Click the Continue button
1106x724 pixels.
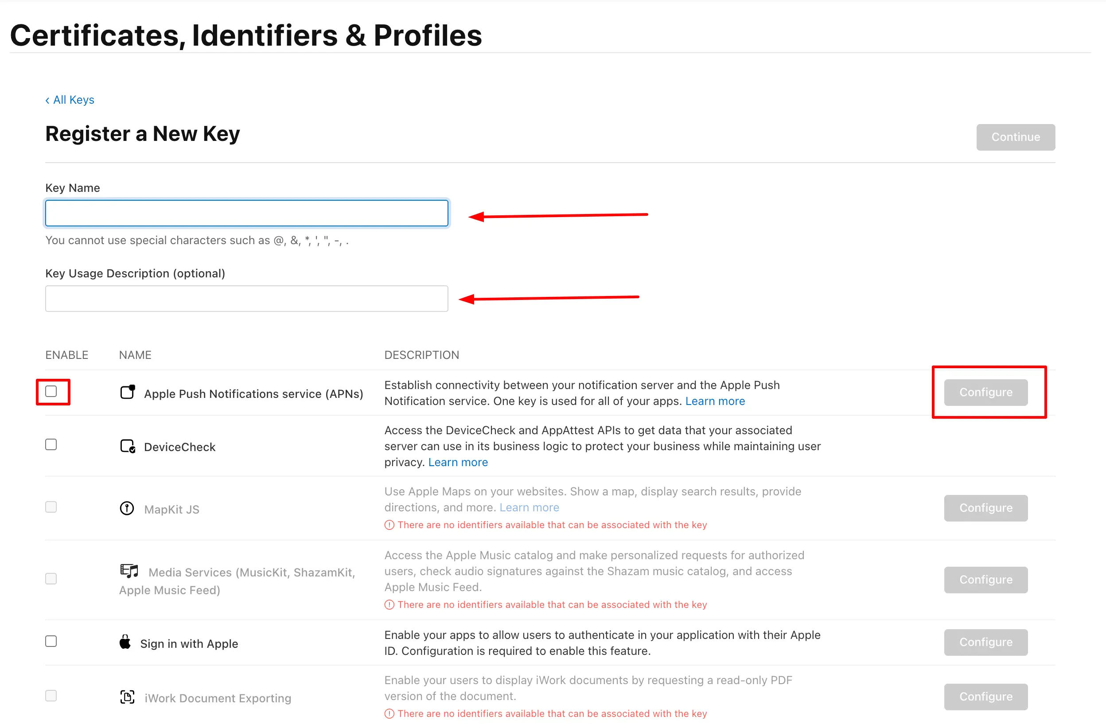point(1015,137)
